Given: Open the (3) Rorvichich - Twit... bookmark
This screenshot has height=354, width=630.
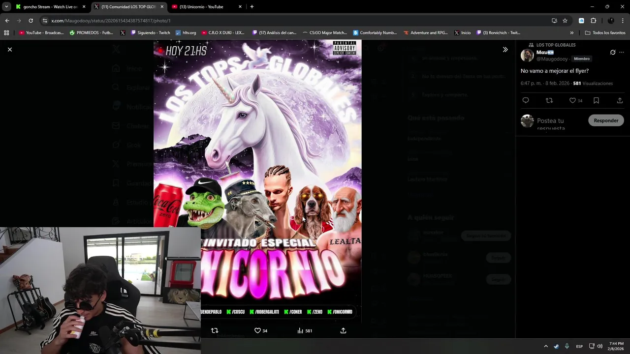Looking at the screenshot, I should [498, 33].
